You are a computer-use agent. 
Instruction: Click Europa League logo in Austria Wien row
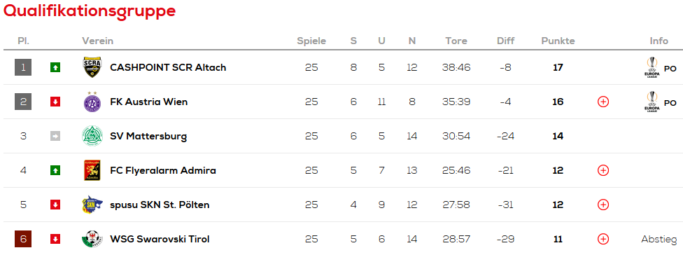[652, 102]
